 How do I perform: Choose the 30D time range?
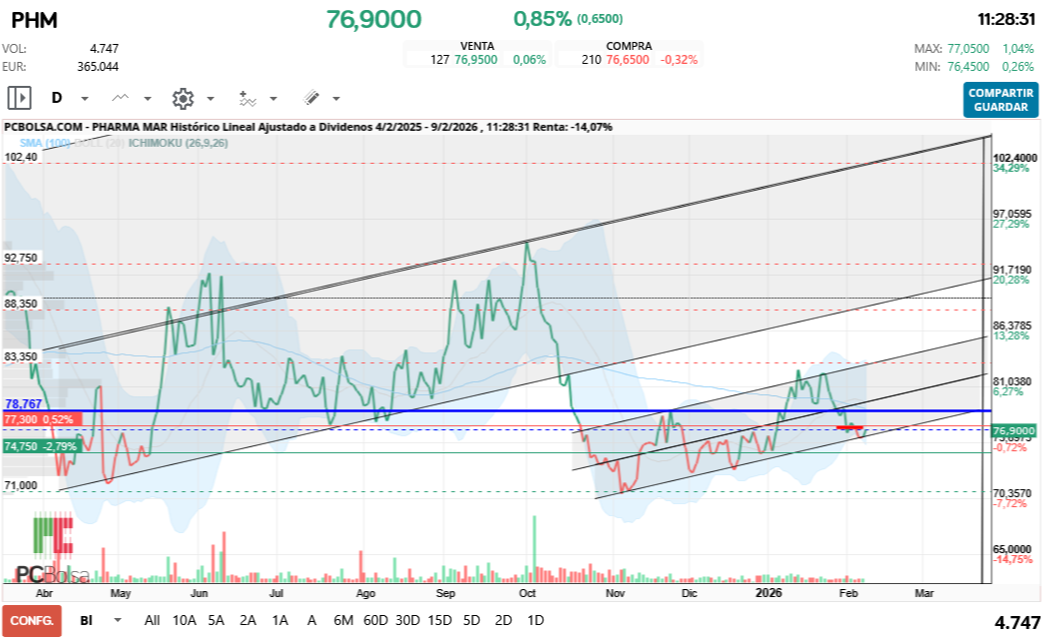[x=407, y=620]
